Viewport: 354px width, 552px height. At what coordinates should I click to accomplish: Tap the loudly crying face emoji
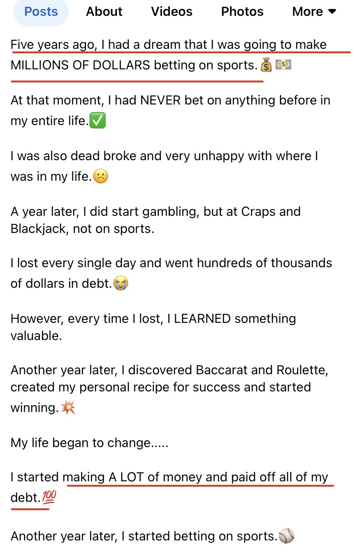click(121, 283)
